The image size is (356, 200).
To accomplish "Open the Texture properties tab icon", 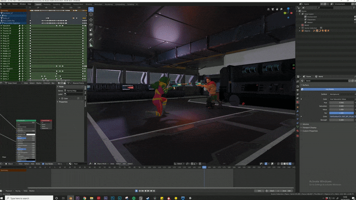I will tap(298, 136).
